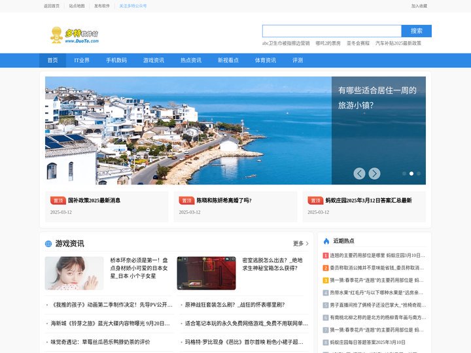This screenshot has width=471, height=353.
Task: Open hot item 3 猜一猜春季花卉连翘
Action: pyautogui.click(x=377, y=280)
